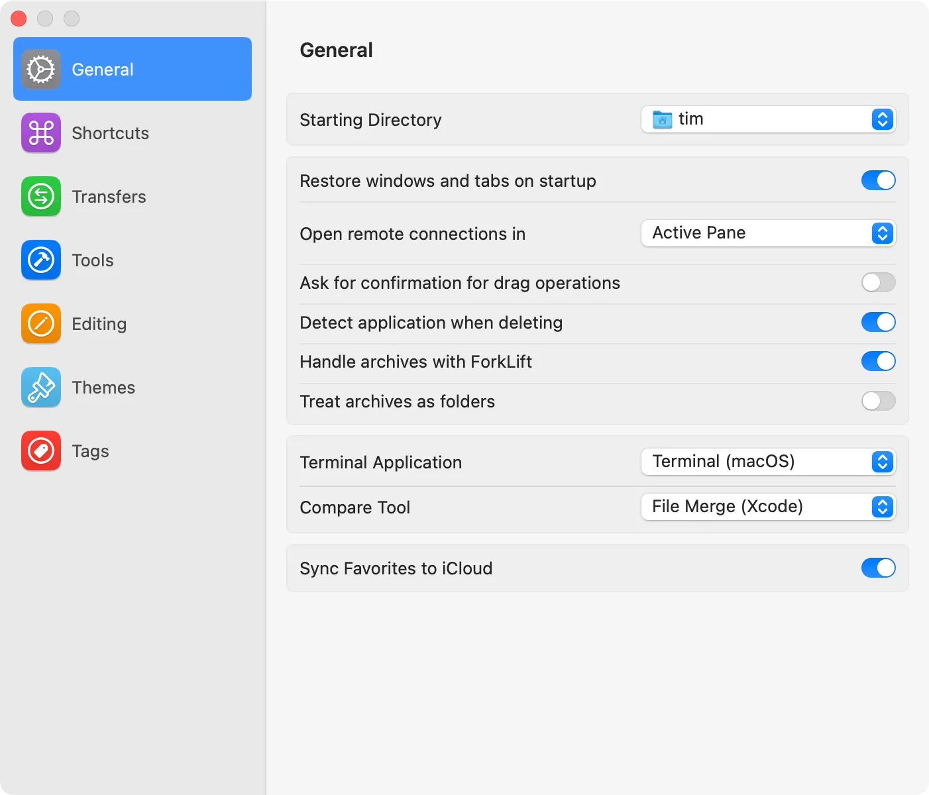Open the Themes paintbrush icon
929x795 pixels.
pyautogui.click(x=41, y=388)
